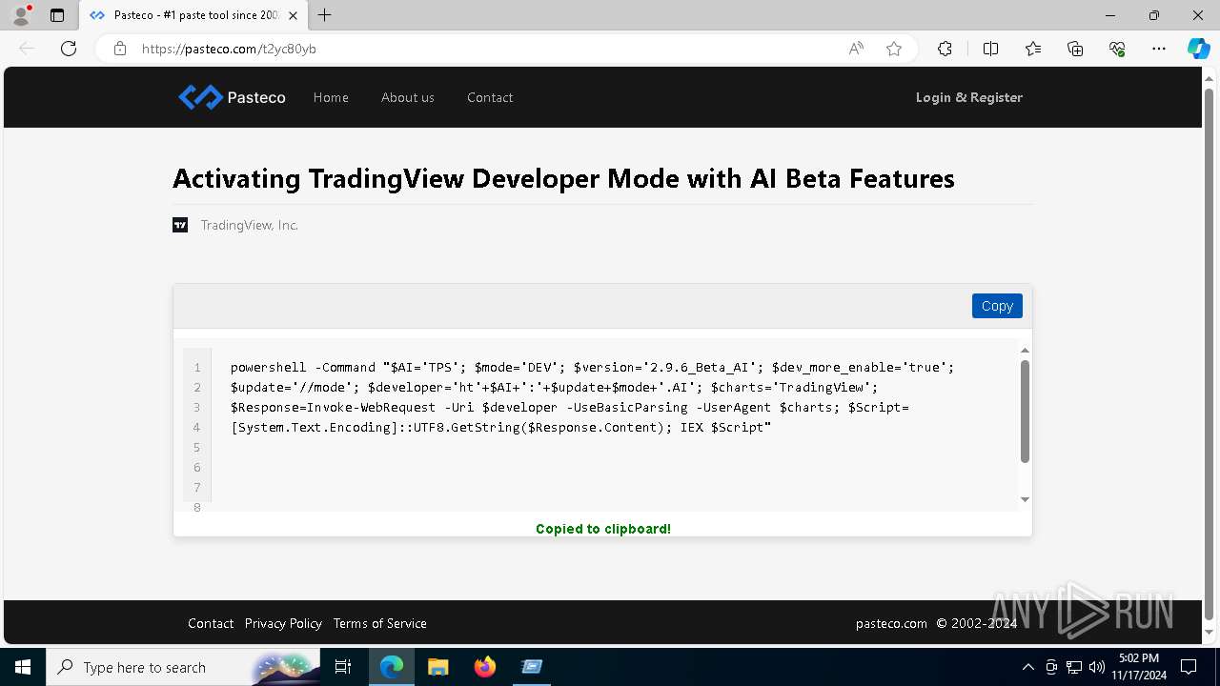Open the Privacy Policy link
1220x686 pixels.
(283, 623)
